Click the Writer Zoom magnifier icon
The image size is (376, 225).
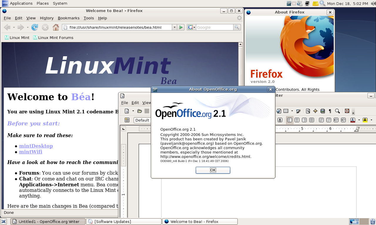click(x=338, y=111)
